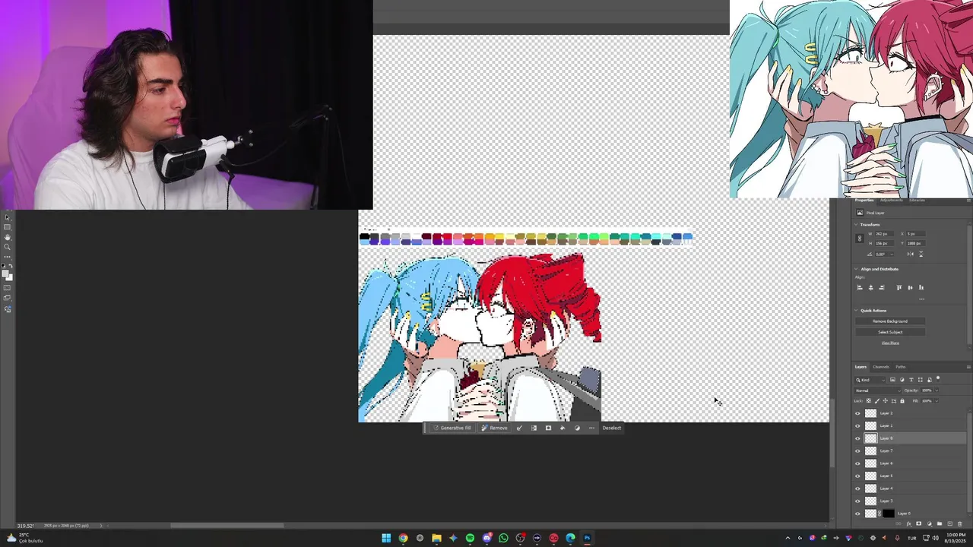Filter layers by pixel layers icon
This screenshot has width=973, height=547.
pos(892,380)
